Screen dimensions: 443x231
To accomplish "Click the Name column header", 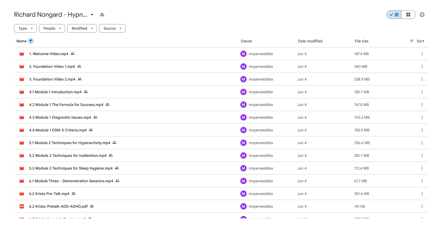I will coord(21,41).
